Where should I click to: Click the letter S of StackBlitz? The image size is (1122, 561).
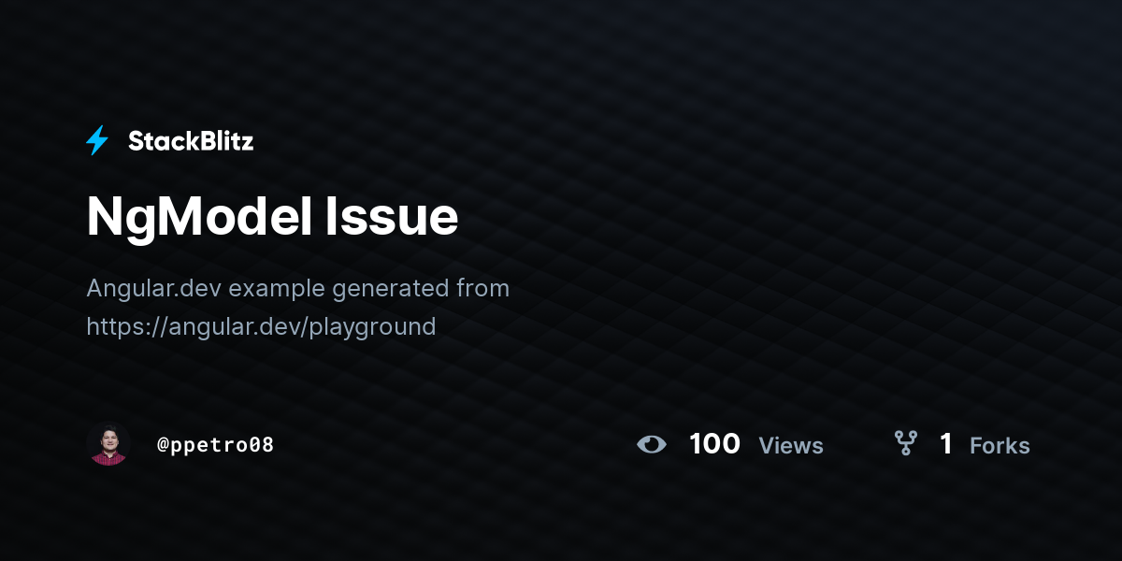click(137, 141)
